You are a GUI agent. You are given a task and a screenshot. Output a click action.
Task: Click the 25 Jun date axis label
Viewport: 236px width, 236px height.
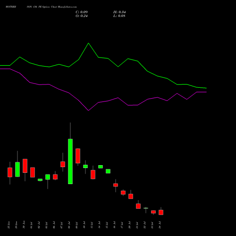[9, 225]
